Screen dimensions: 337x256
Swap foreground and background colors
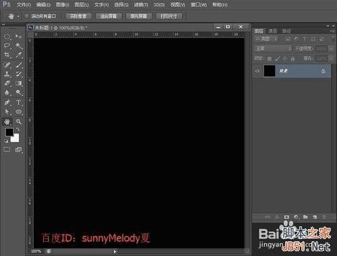(18, 129)
